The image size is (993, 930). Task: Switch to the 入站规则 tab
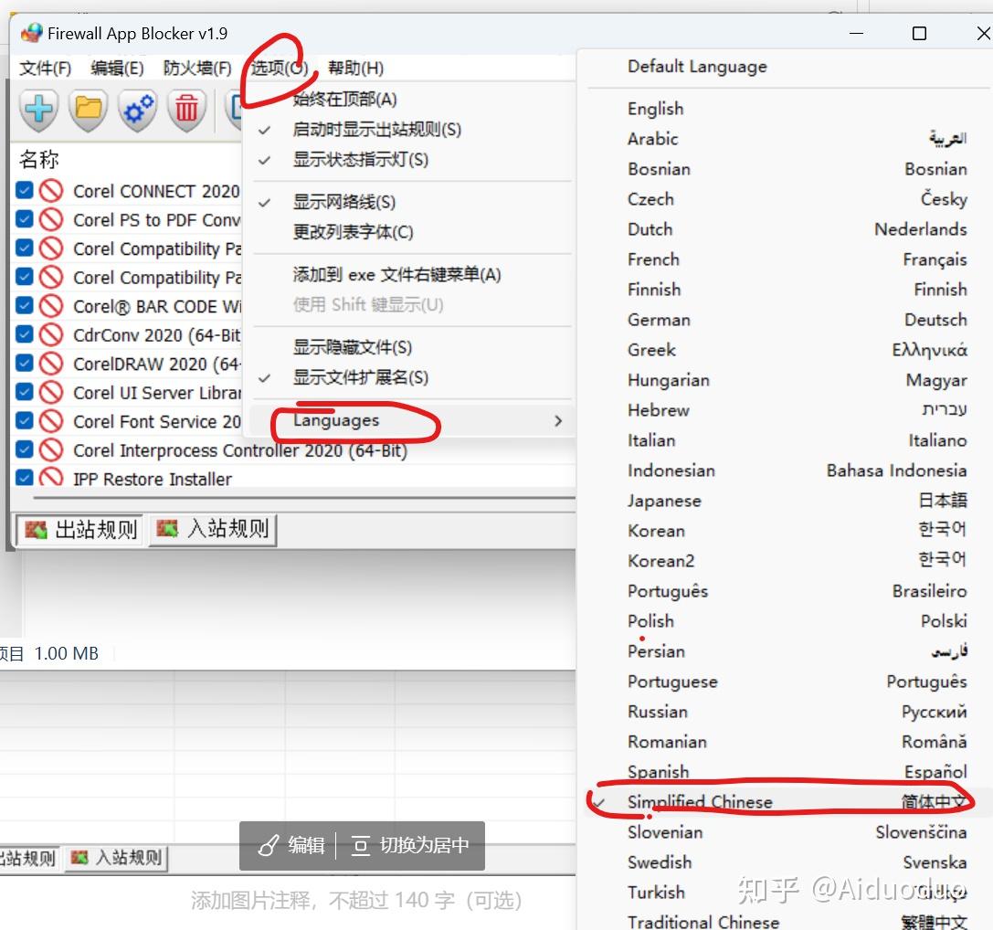[x=212, y=530]
